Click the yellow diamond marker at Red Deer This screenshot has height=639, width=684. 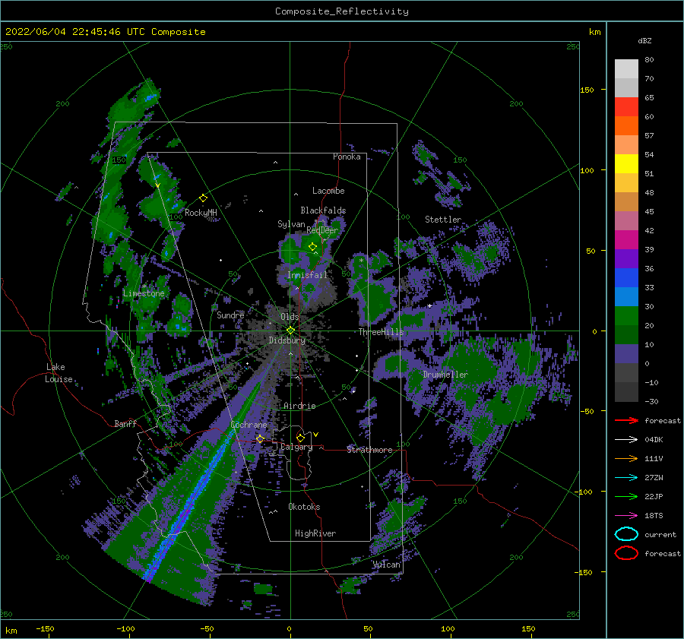pos(313,247)
